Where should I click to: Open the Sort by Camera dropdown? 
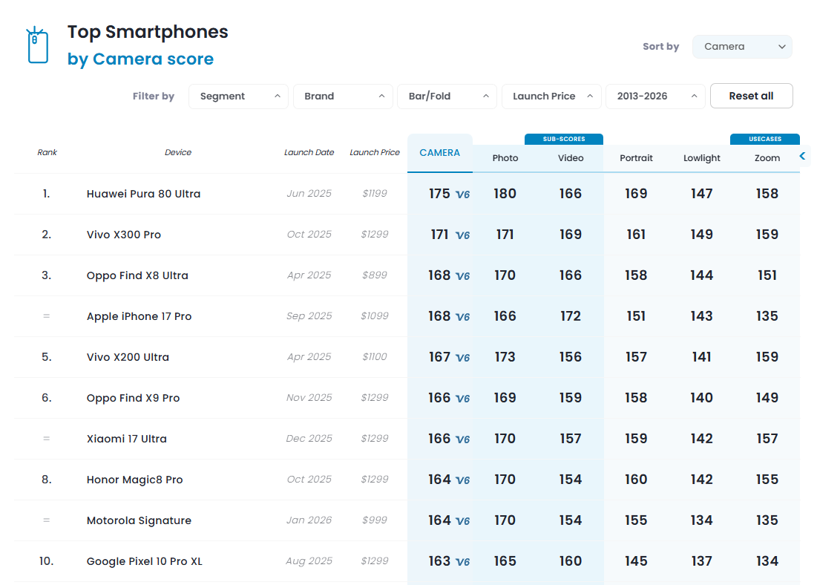coord(742,47)
